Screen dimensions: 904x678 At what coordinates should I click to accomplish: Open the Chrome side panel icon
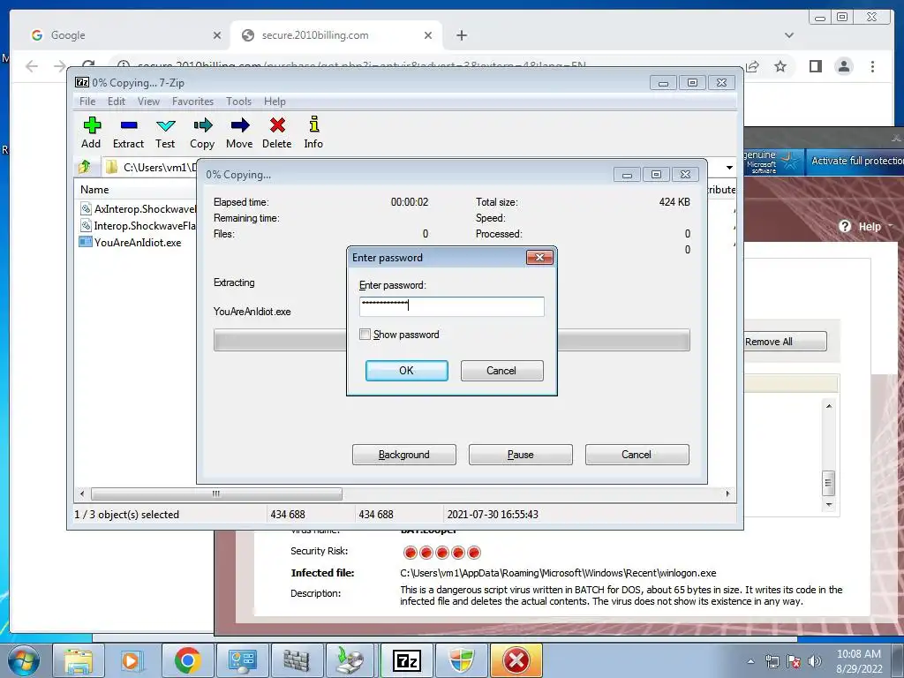click(815, 66)
